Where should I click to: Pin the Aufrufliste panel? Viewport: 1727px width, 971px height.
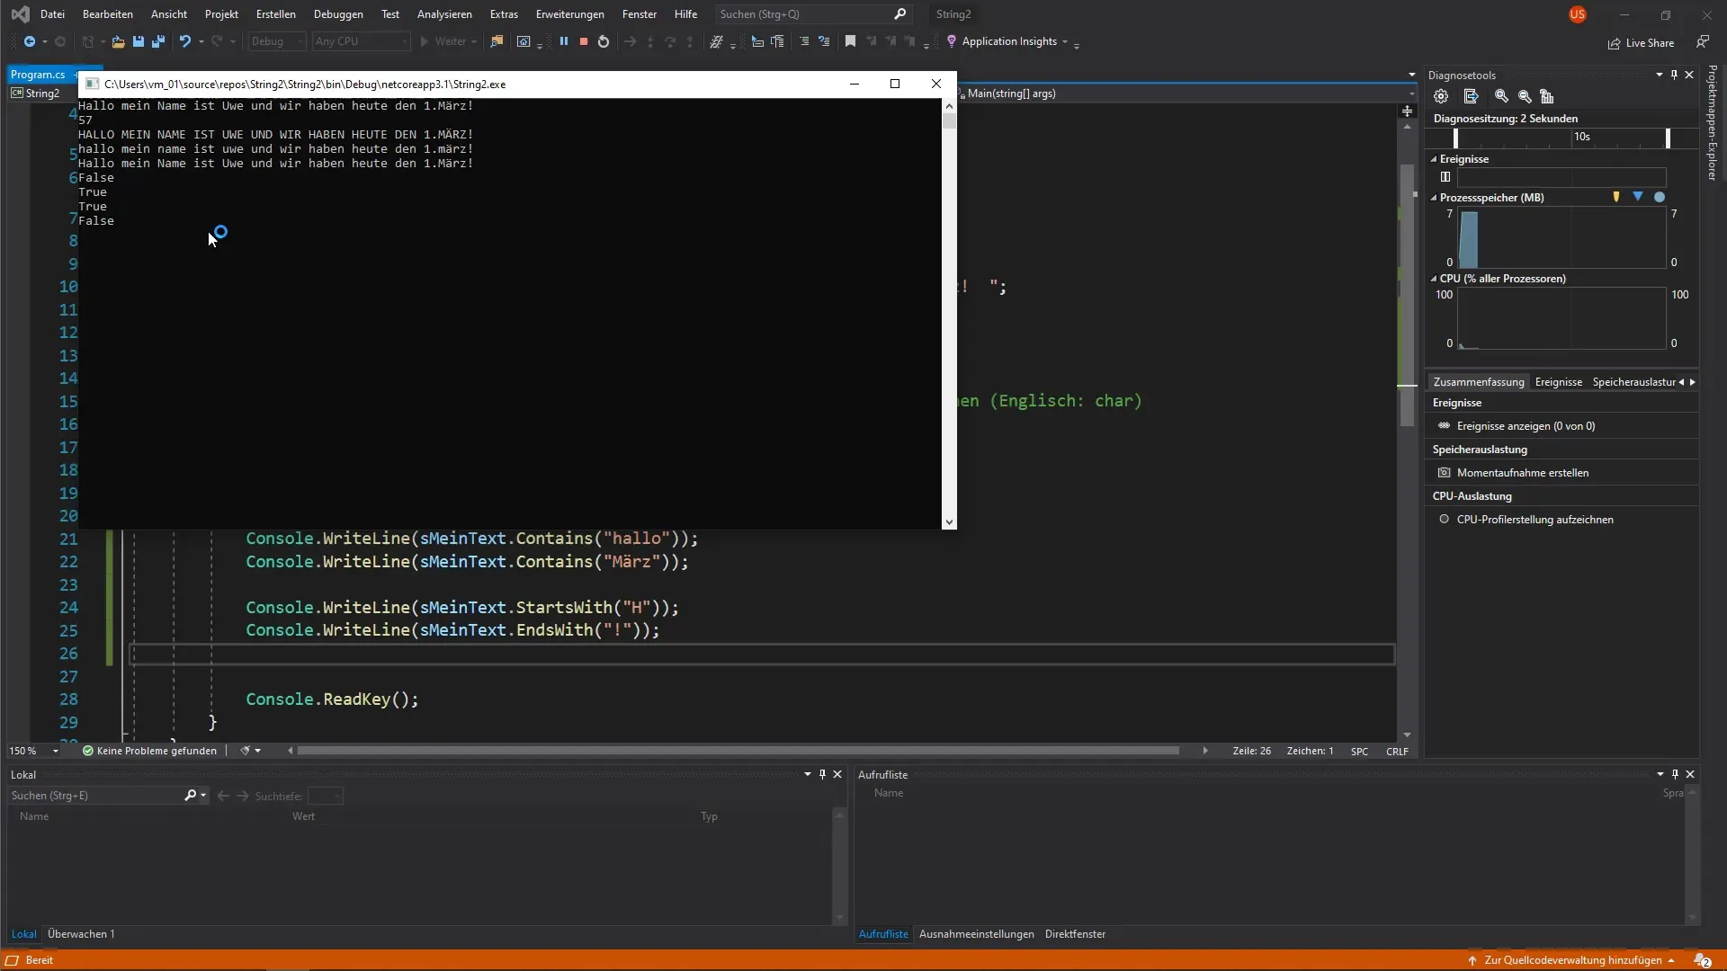pos(1675,774)
